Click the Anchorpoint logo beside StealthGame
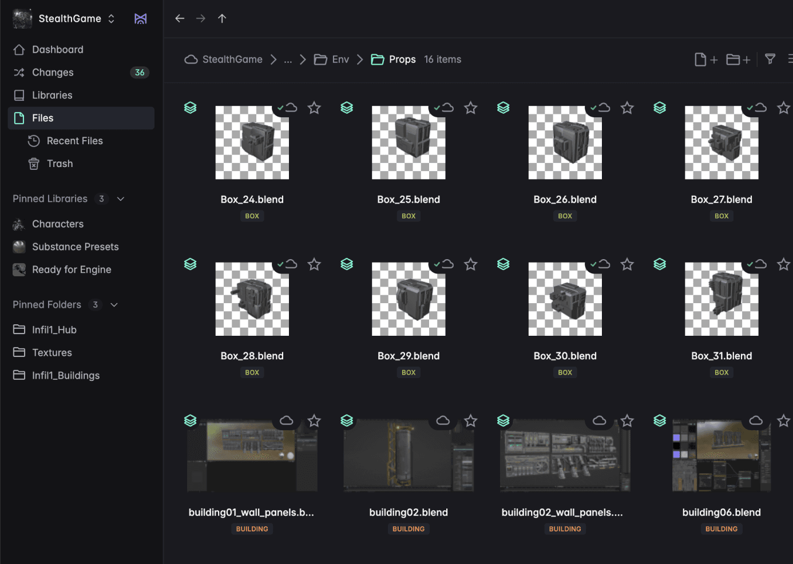This screenshot has height=564, width=793. [x=140, y=18]
